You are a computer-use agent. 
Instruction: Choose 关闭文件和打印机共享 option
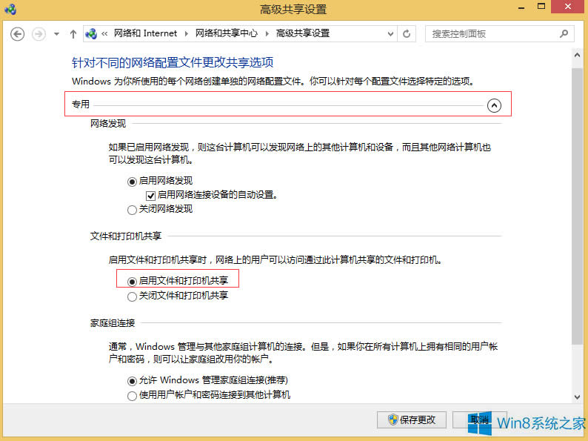point(132,296)
